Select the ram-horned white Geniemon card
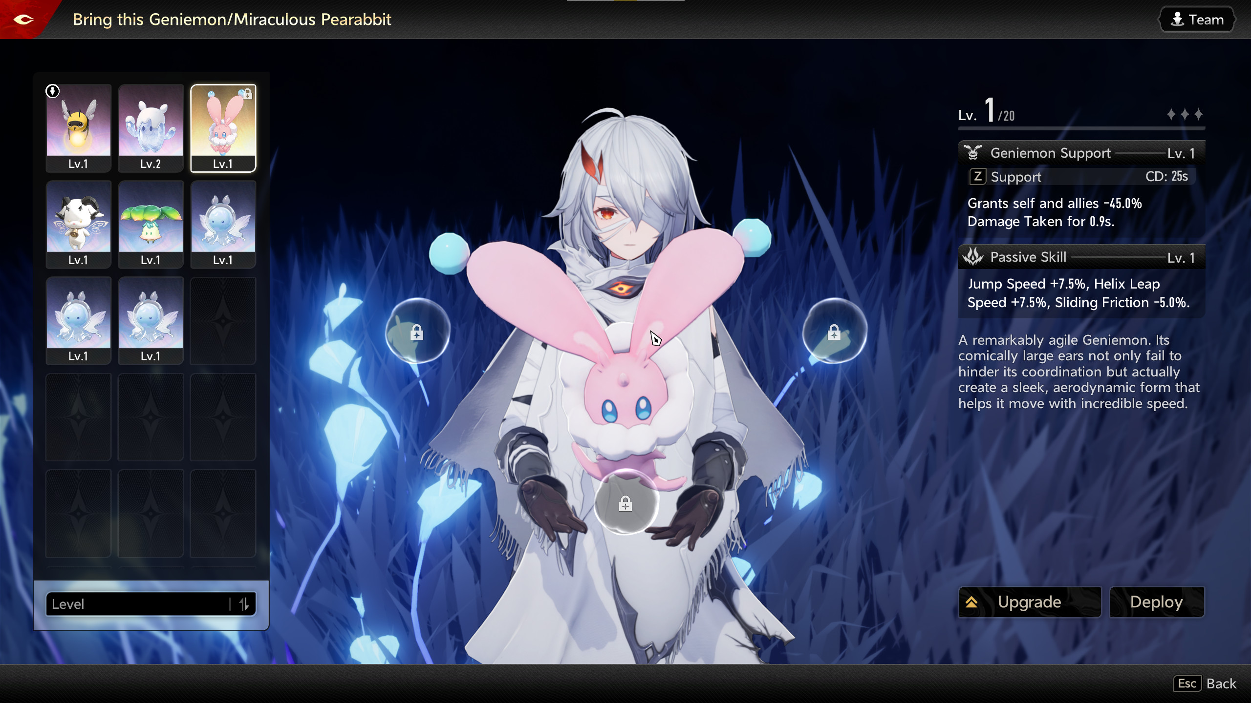 click(x=78, y=224)
